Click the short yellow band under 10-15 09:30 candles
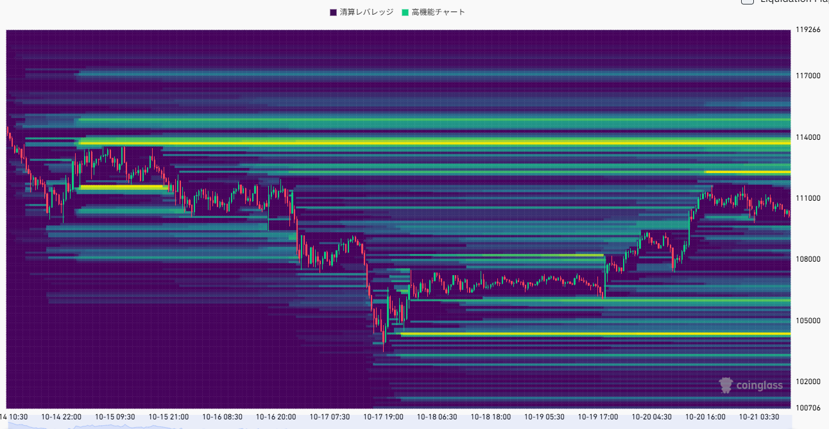The image size is (829, 429). pos(122,187)
